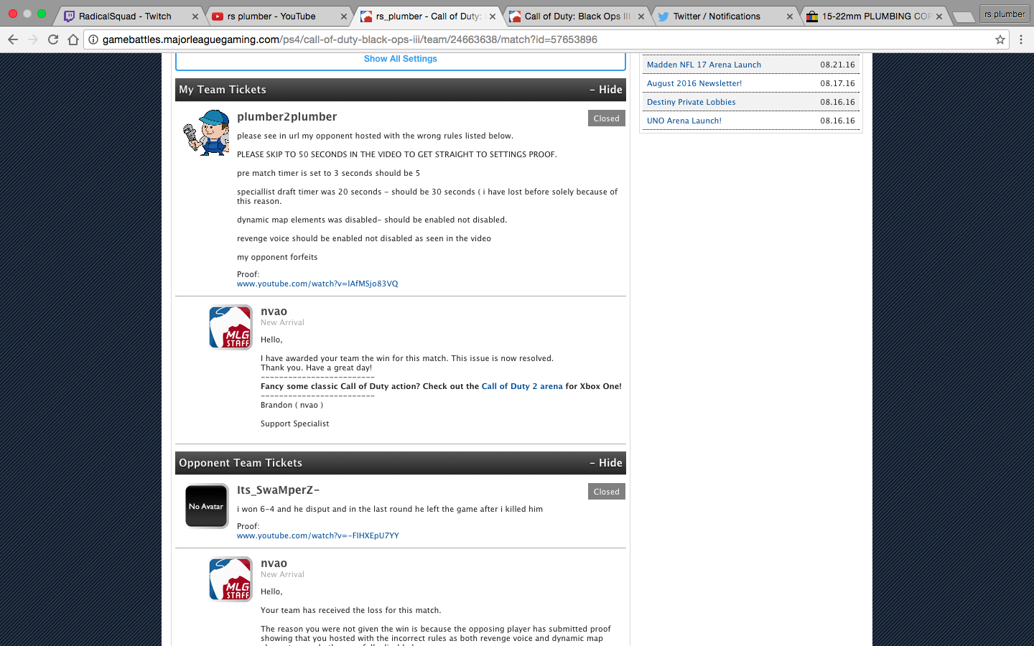This screenshot has height=646, width=1034.
Task: Hide the My Team Tickets section
Action: 606,90
